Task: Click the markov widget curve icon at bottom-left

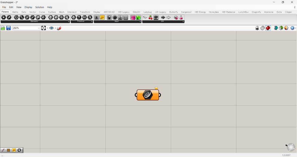Action: (3, 150)
